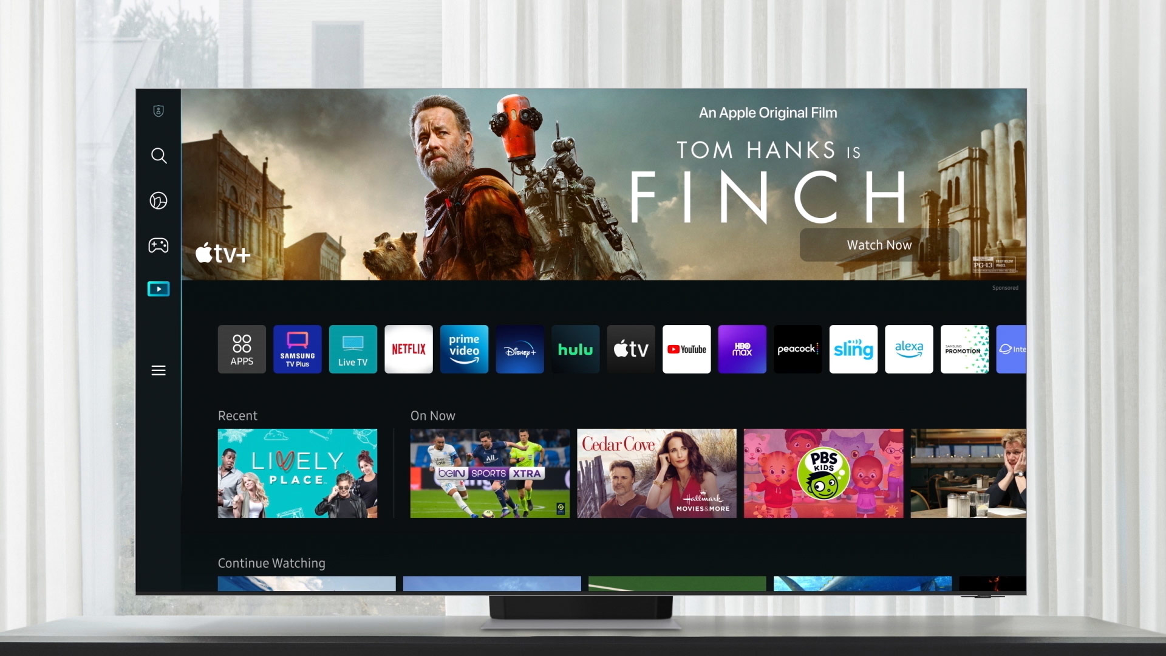Open the YouTube app icon
1166x656 pixels.
click(x=686, y=349)
